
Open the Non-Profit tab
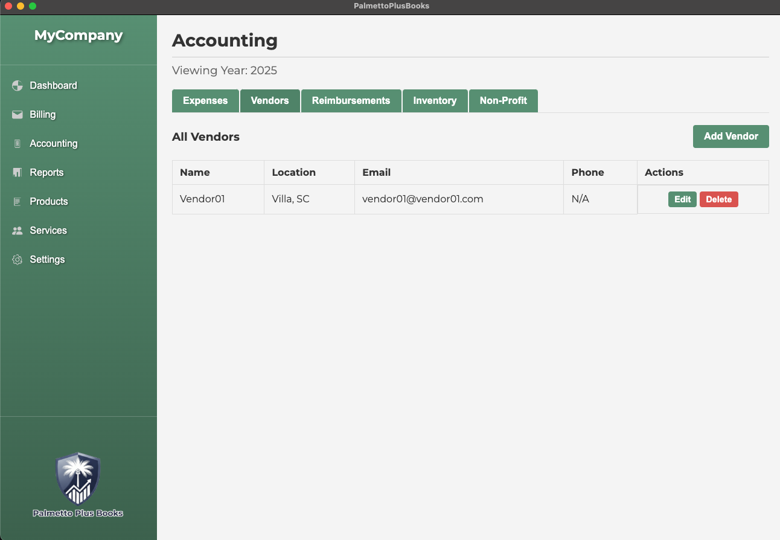(x=503, y=101)
